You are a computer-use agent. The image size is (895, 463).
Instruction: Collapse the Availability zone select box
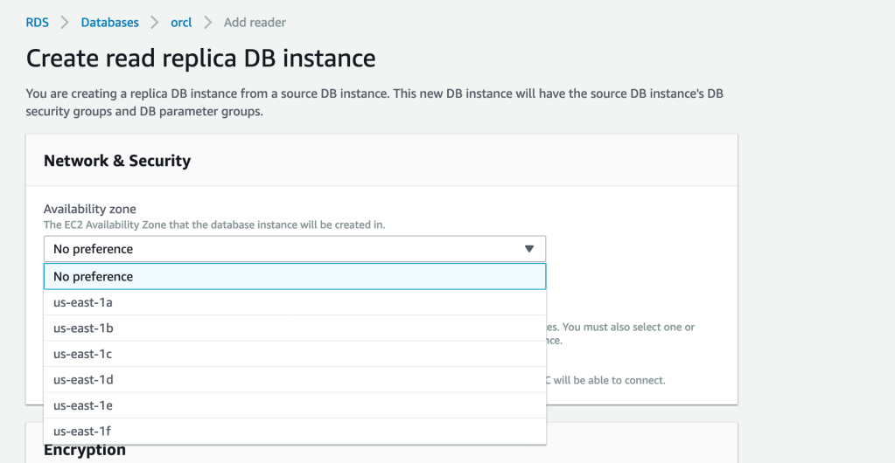point(294,249)
